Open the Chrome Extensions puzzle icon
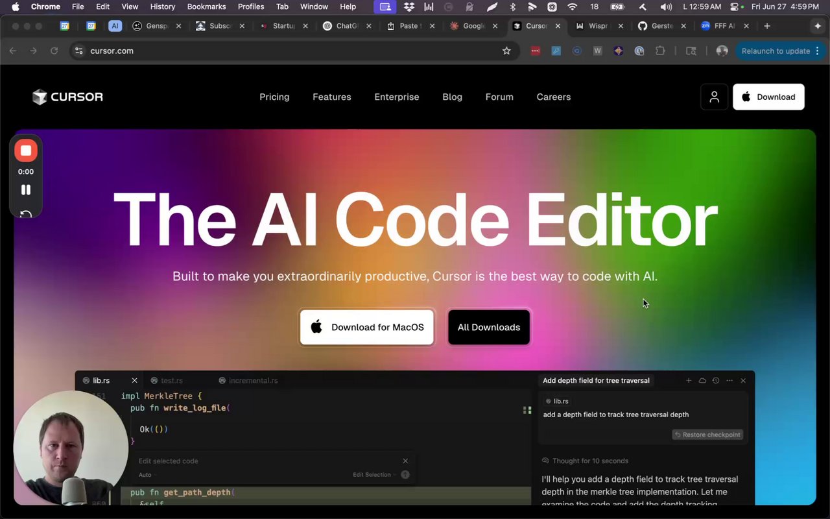Screen dimensions: 830x519 point(660,51)
